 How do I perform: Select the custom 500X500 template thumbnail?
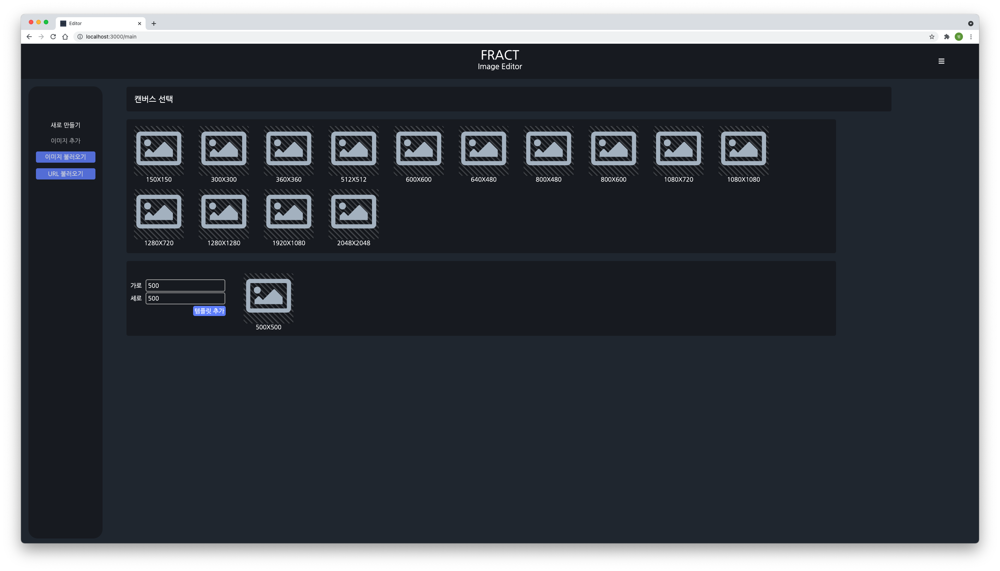268,298
